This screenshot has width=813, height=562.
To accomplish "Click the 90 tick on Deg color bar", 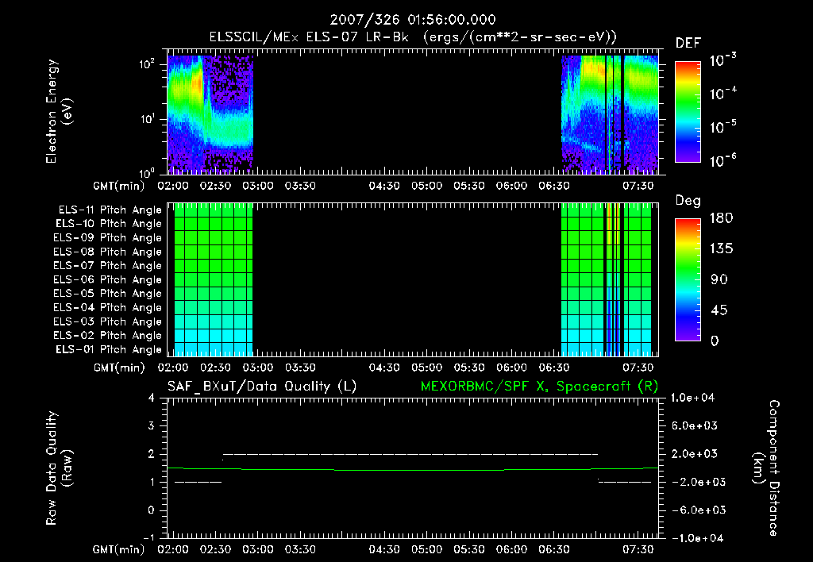I will [x=719, y=280].
